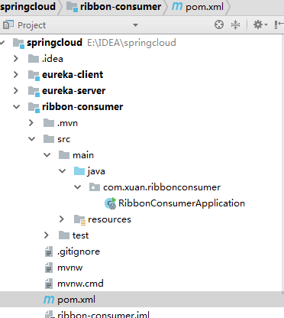Image resolution: width=284 pixels, height=318 pixels.
Task: Click the mvnw file icon
Action: pos(49,268)
